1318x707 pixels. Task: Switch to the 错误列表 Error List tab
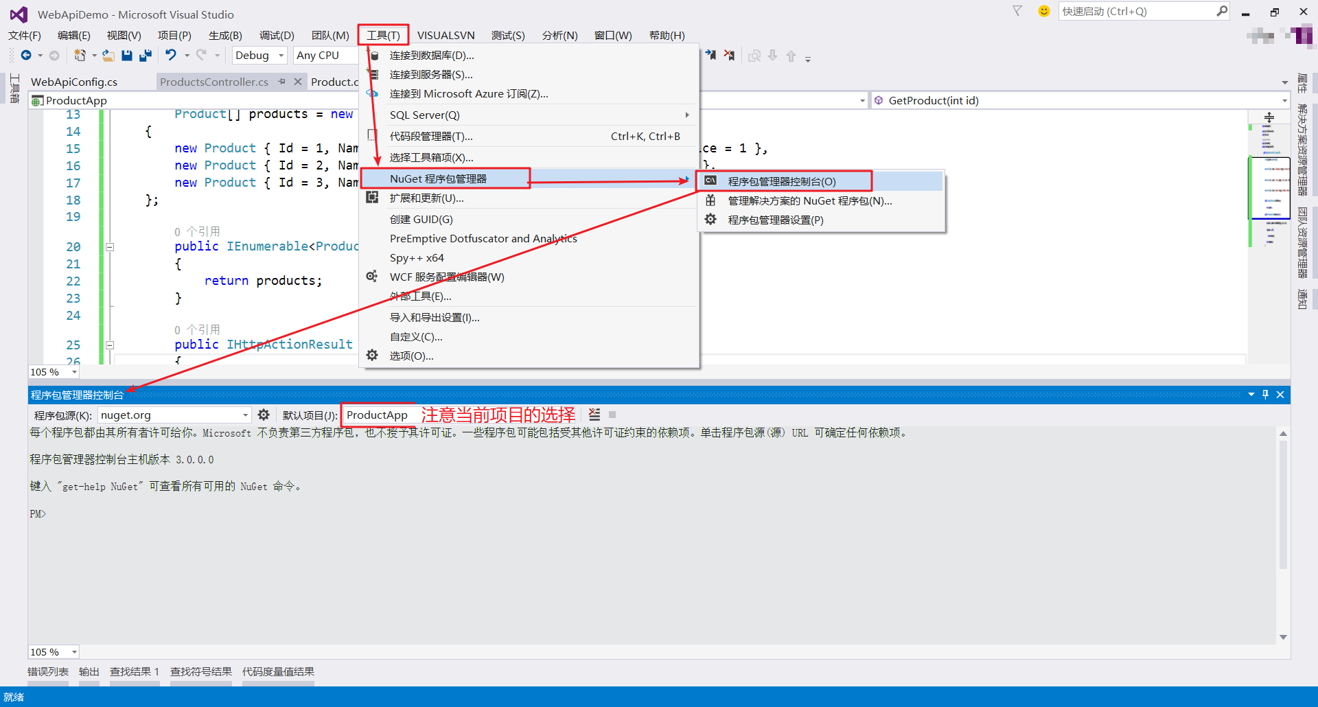pyautogui.click(x=48, y=671)
